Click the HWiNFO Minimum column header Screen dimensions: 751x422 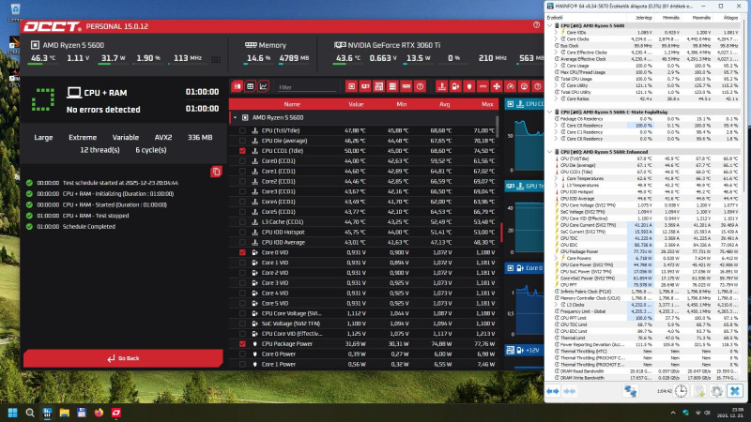point(670,18)
